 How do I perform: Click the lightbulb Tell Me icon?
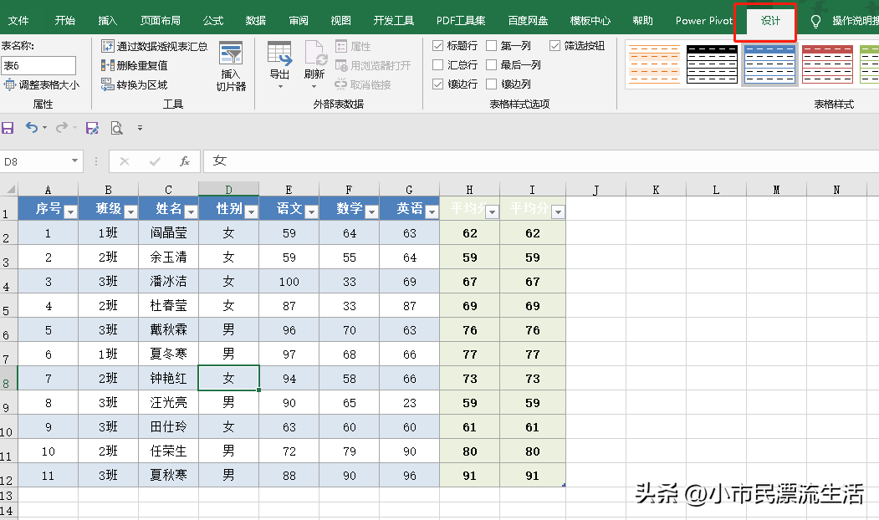pyautogui.click(x=815, y=21)
